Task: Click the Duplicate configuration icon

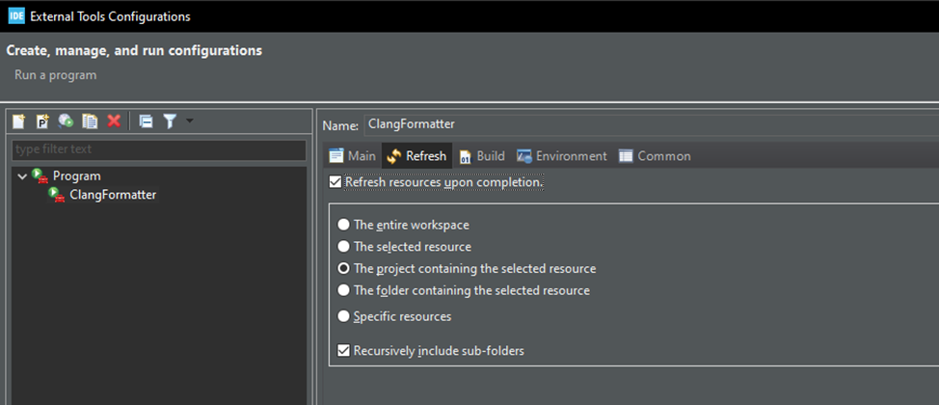Action: pos(90,121)
